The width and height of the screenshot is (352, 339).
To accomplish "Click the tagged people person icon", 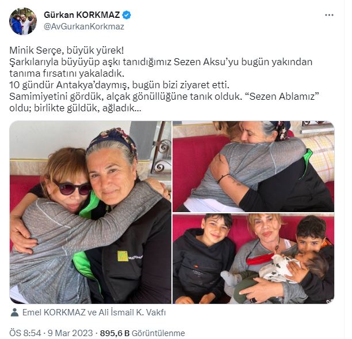I will (14, 312).
